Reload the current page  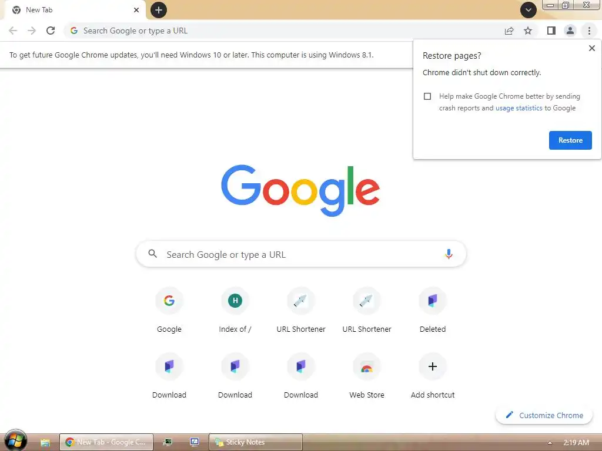point(51,31)
